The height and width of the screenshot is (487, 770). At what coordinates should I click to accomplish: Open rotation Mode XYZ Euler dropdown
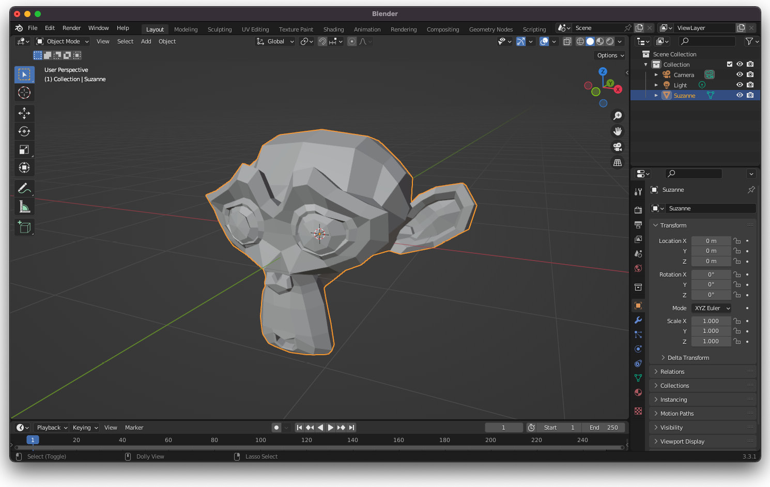[x=711, y=308]
